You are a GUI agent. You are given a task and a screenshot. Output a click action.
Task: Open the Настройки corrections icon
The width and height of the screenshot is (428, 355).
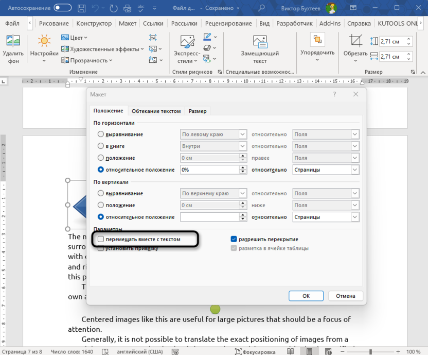(x=44, y=42)
